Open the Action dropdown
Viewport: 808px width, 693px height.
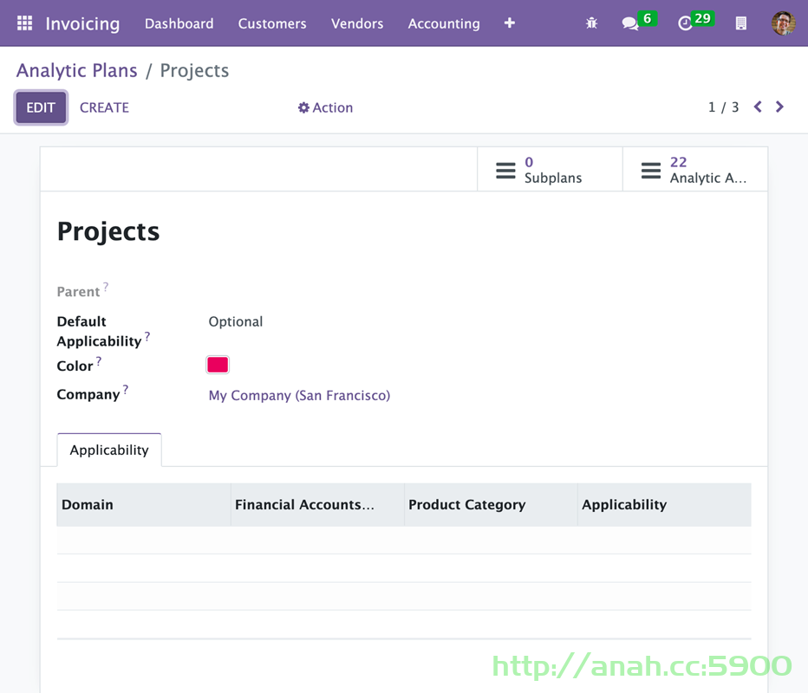click(325, 107)
